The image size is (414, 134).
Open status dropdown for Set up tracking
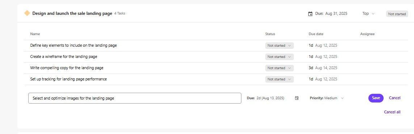pos(279,79)
